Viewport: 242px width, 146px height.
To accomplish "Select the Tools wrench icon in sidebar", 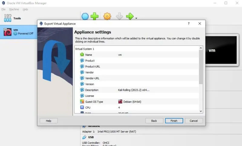I will 8,18.
